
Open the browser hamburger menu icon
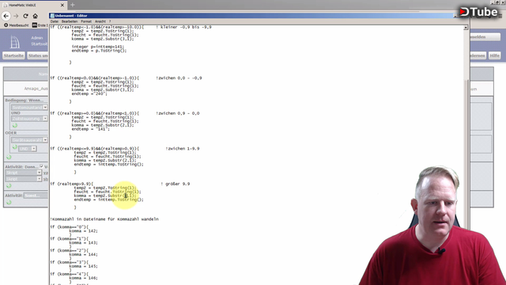tap(500, 16)
